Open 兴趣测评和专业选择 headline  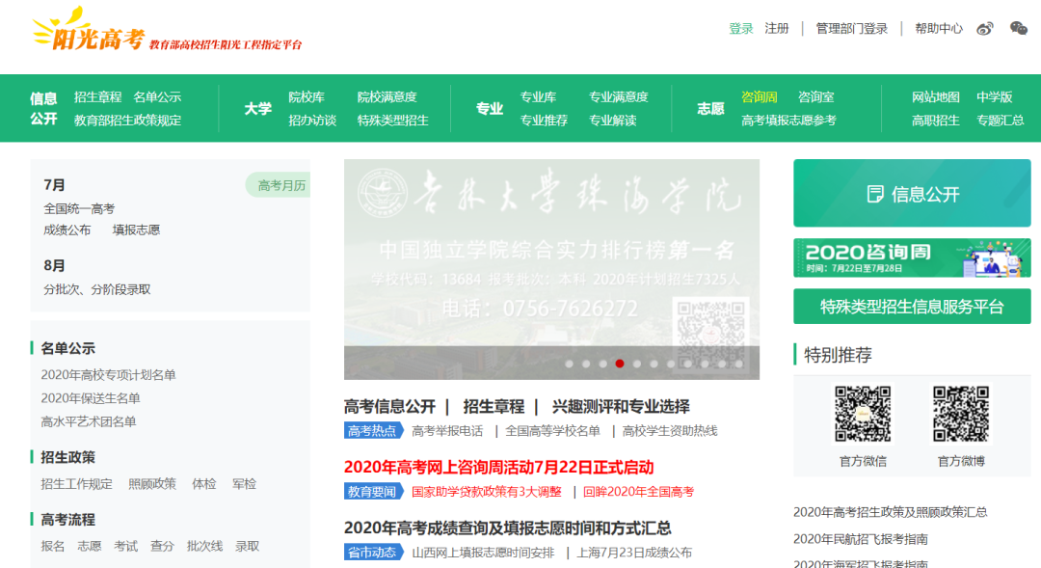tap(621, 406)
